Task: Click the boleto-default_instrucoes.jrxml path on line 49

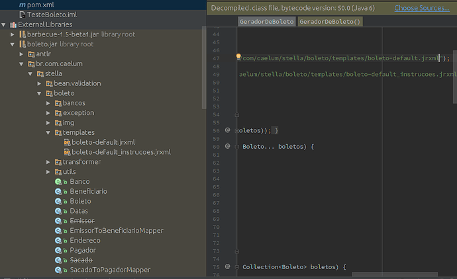Action: pos(348,75)
